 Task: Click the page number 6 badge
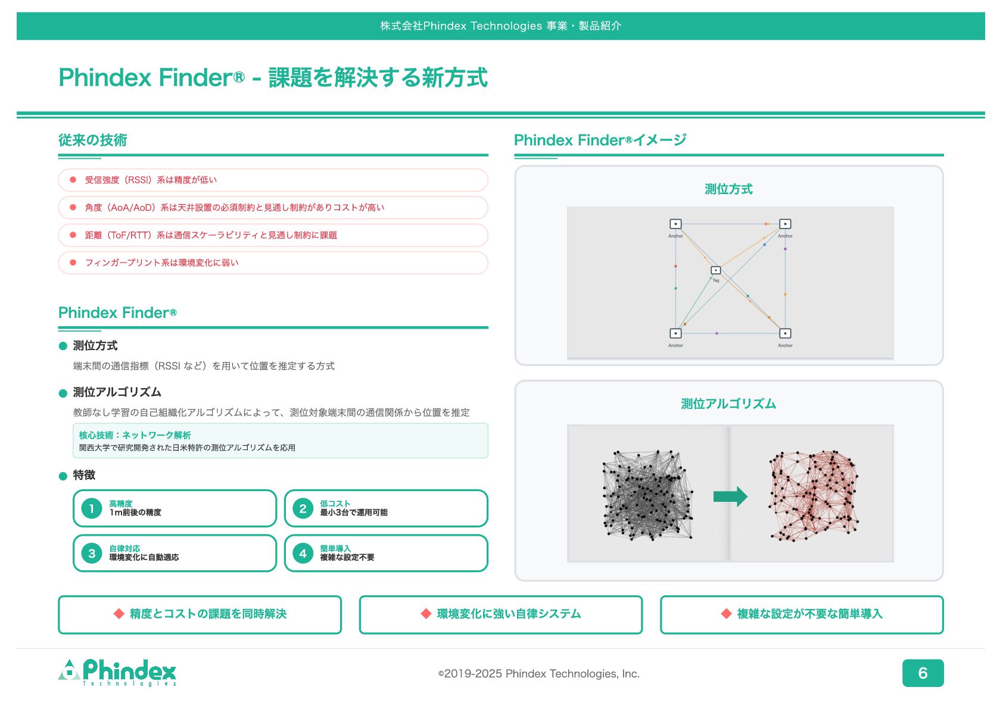[x=923, y=673]
